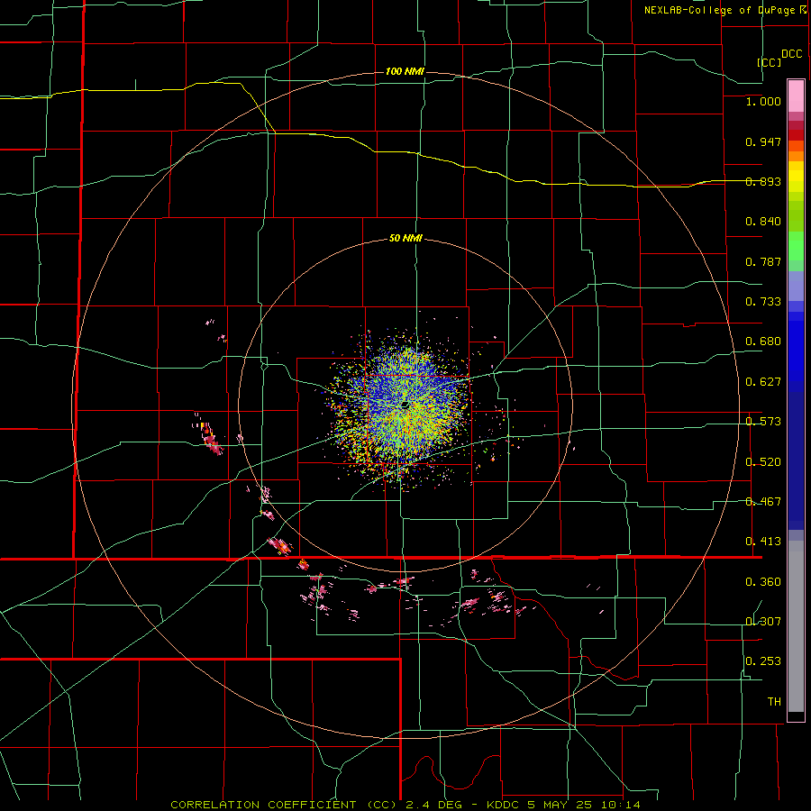Select the 0.573 scale value
The height and width of the screenshot is (811, 811).
[763, 422]
